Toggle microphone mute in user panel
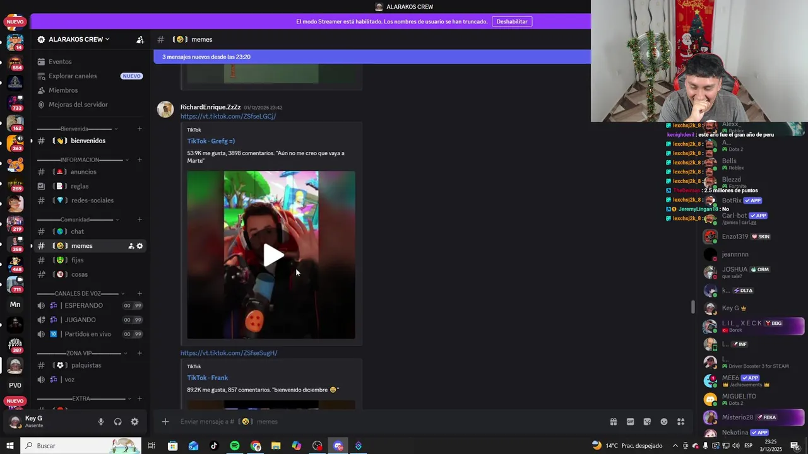Image resolution: width=808 pixels, height=454 pixels. 101,422
